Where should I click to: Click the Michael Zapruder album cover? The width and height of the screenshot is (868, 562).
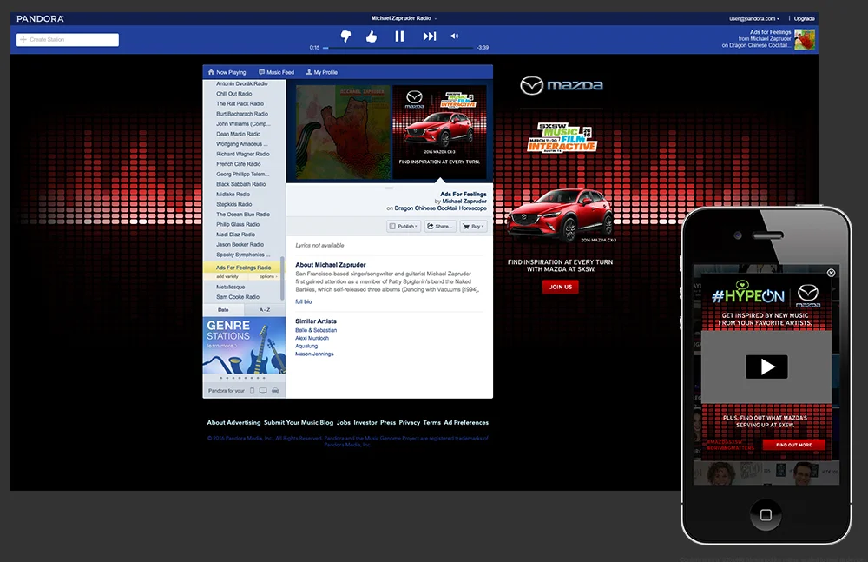pos(343,132)
